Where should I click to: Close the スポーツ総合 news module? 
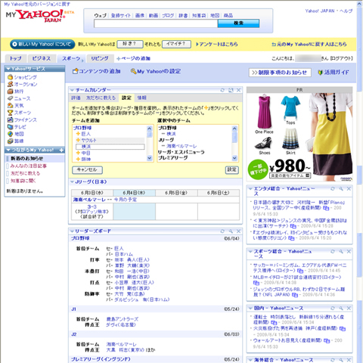[349, 251]
